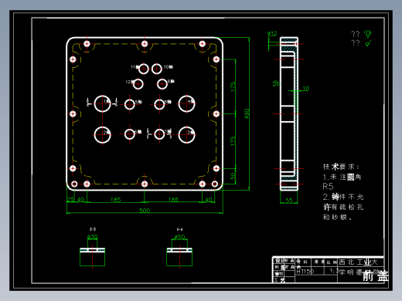Click the 12轴 hole label
This screenshot has height=301, width=402.
click(x=130, y=82)
